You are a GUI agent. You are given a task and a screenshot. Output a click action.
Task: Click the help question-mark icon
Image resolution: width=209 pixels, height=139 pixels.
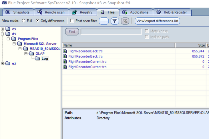(x=159, y=12)
